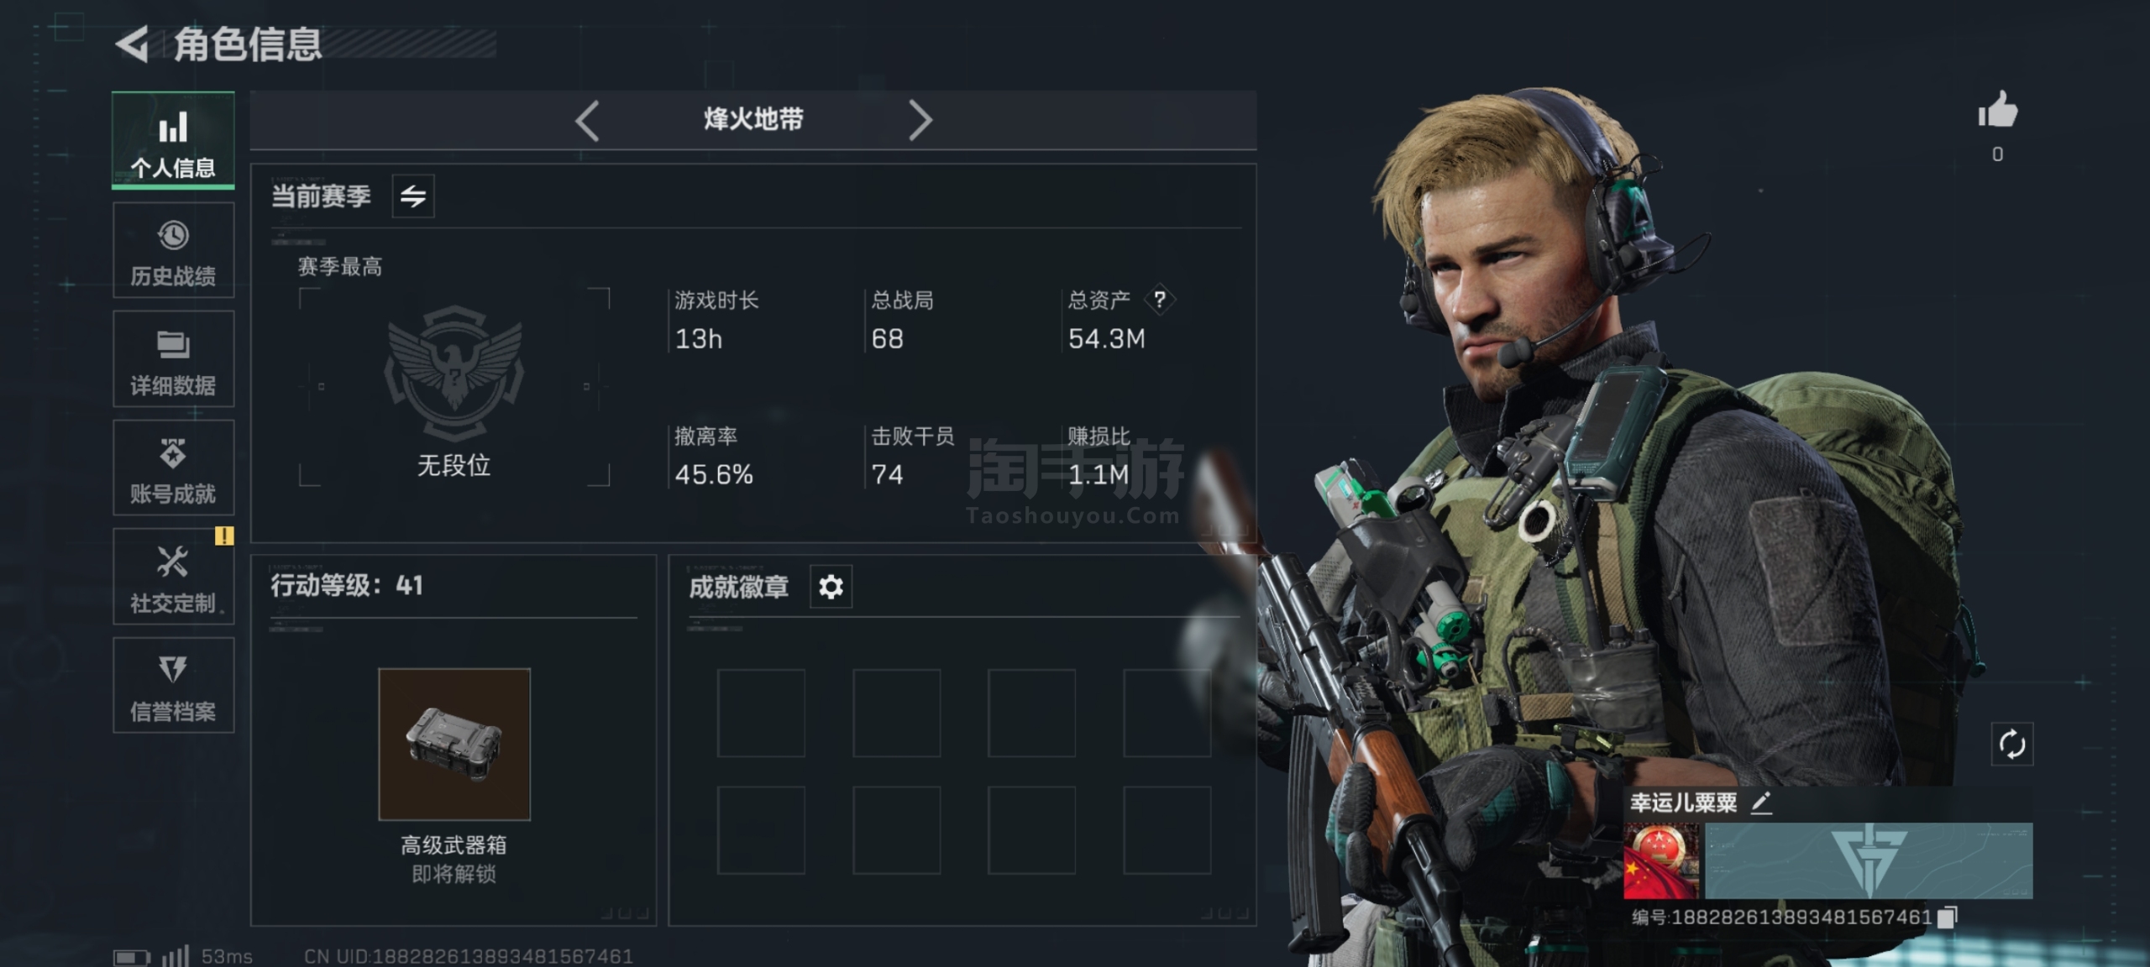Go to previous mode with left chevron
This screenshot has width=2150, height=967.
click(x=588, y=120)
